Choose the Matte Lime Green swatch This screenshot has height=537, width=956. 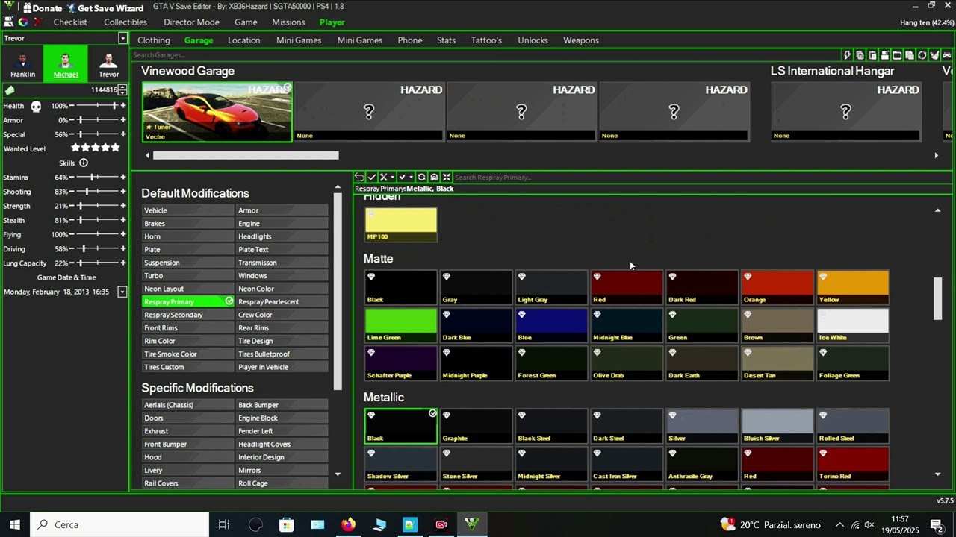401,325
